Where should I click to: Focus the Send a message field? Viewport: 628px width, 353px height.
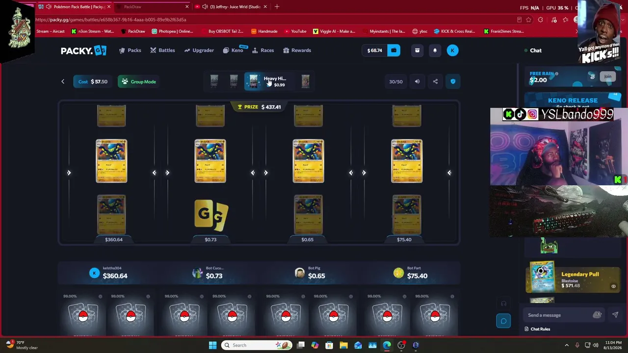tap(559, 315)
